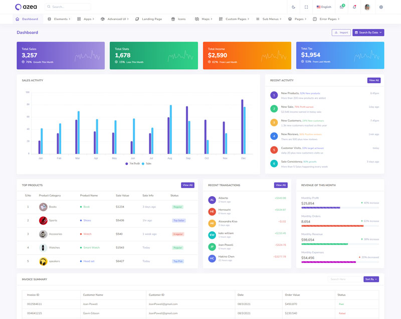Toggle the Sales legend series in chart
Image resolution: width=401 pixels, height=319 pixels.
[x=146, y=164]
